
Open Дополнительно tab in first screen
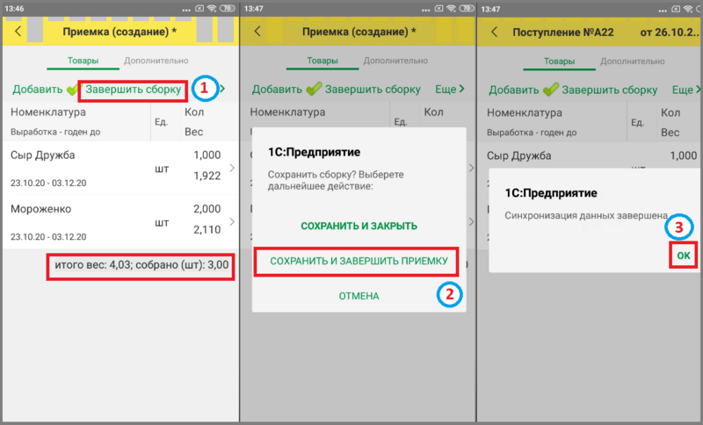(x=156, y=61)
